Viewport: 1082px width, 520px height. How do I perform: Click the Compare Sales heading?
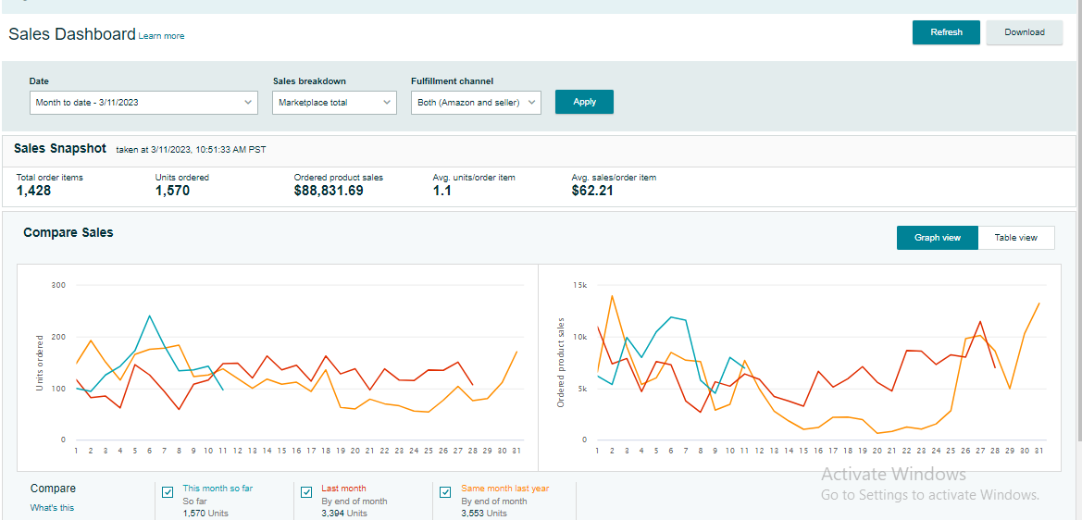coord(68,233)
